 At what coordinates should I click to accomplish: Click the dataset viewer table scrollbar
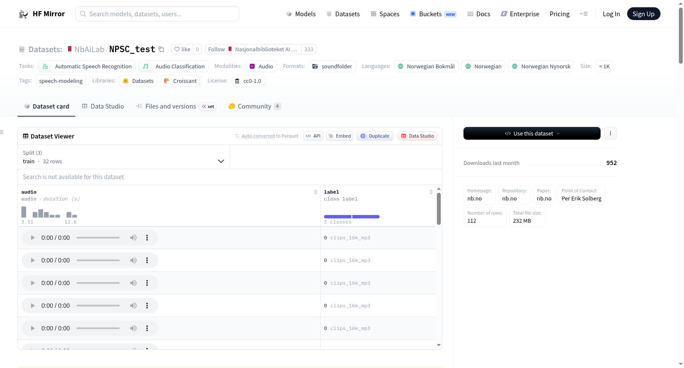click(x=439, y=209)
